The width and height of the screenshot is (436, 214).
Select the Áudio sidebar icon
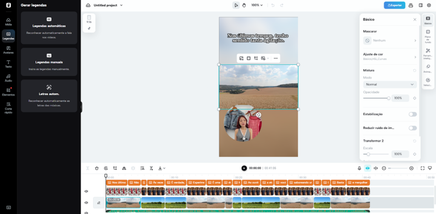click(x=8, y=77)
